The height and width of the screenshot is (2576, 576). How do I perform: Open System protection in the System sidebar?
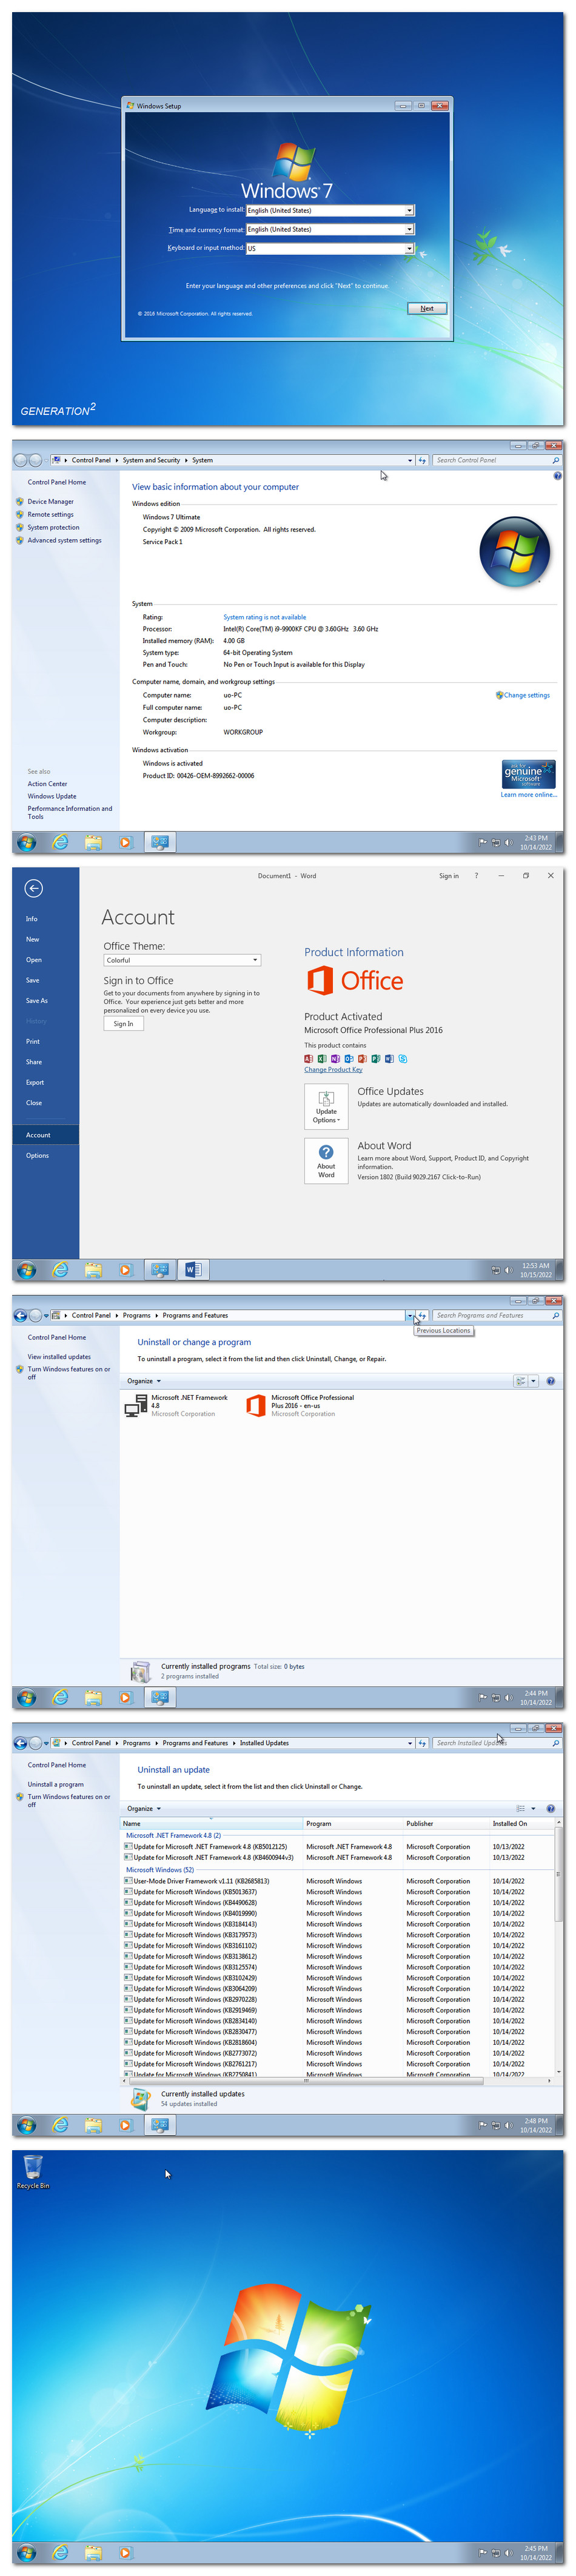coord(53,527)
